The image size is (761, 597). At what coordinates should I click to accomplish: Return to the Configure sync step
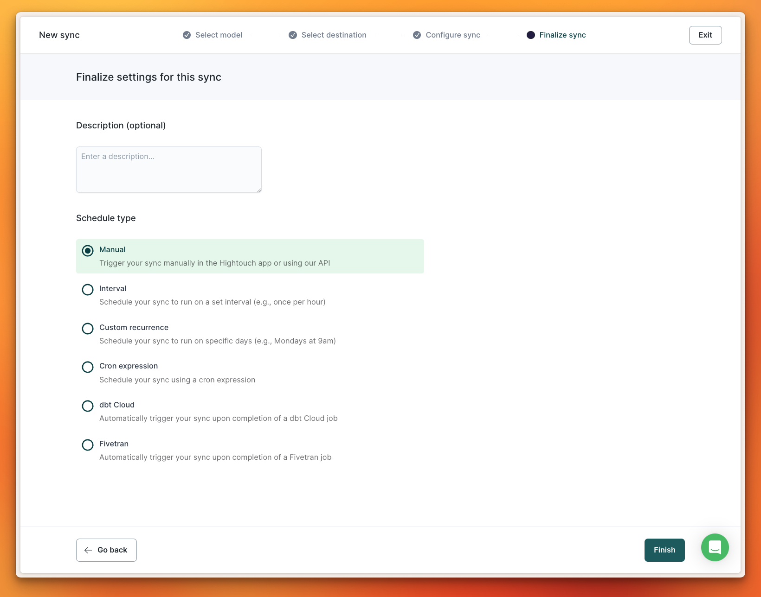point(453,35)
